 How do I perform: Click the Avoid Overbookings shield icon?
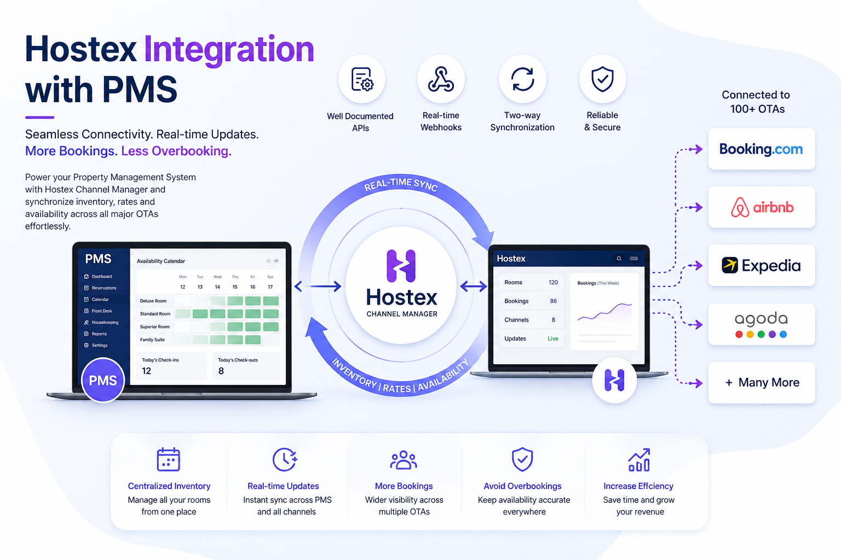point(522,459)
